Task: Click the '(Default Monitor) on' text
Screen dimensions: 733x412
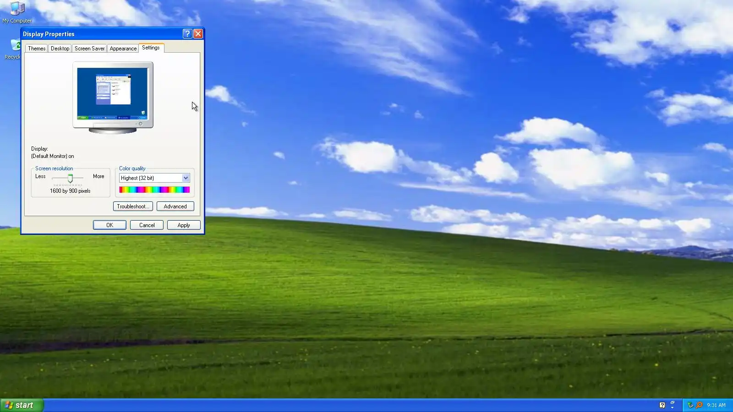Action: point(53,156)
